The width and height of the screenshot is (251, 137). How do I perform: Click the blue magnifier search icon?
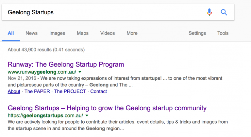point(224,12)
